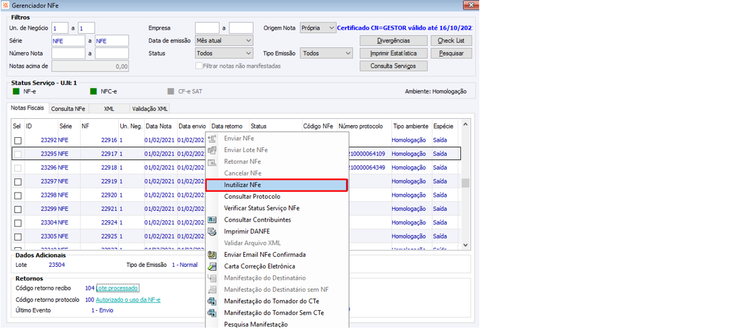Click the Consulta Serviços button
The width and height of the screenshot is (730, 329).
(393, 66)
